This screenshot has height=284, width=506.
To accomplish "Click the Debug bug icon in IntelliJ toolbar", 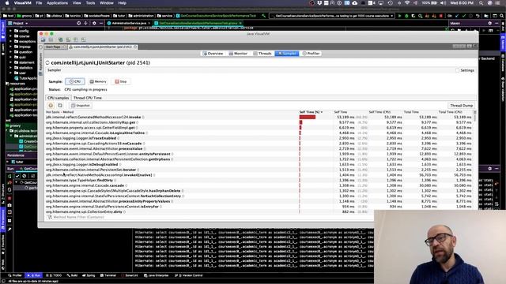I will click(406, 16).
